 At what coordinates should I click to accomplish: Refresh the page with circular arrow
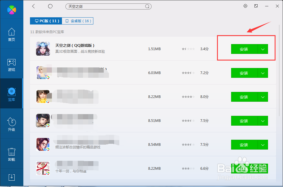click(50, 6)
